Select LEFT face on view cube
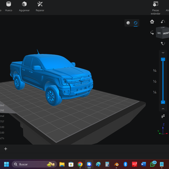 coord(159,33)
